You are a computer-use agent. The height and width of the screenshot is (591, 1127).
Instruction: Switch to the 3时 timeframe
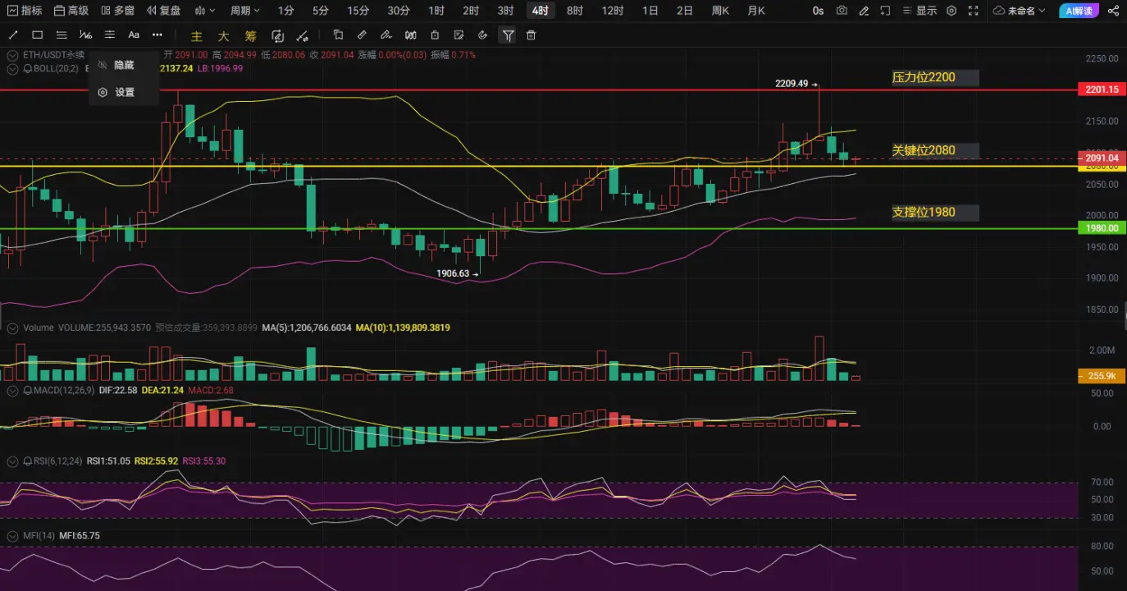tap(505, 11)
